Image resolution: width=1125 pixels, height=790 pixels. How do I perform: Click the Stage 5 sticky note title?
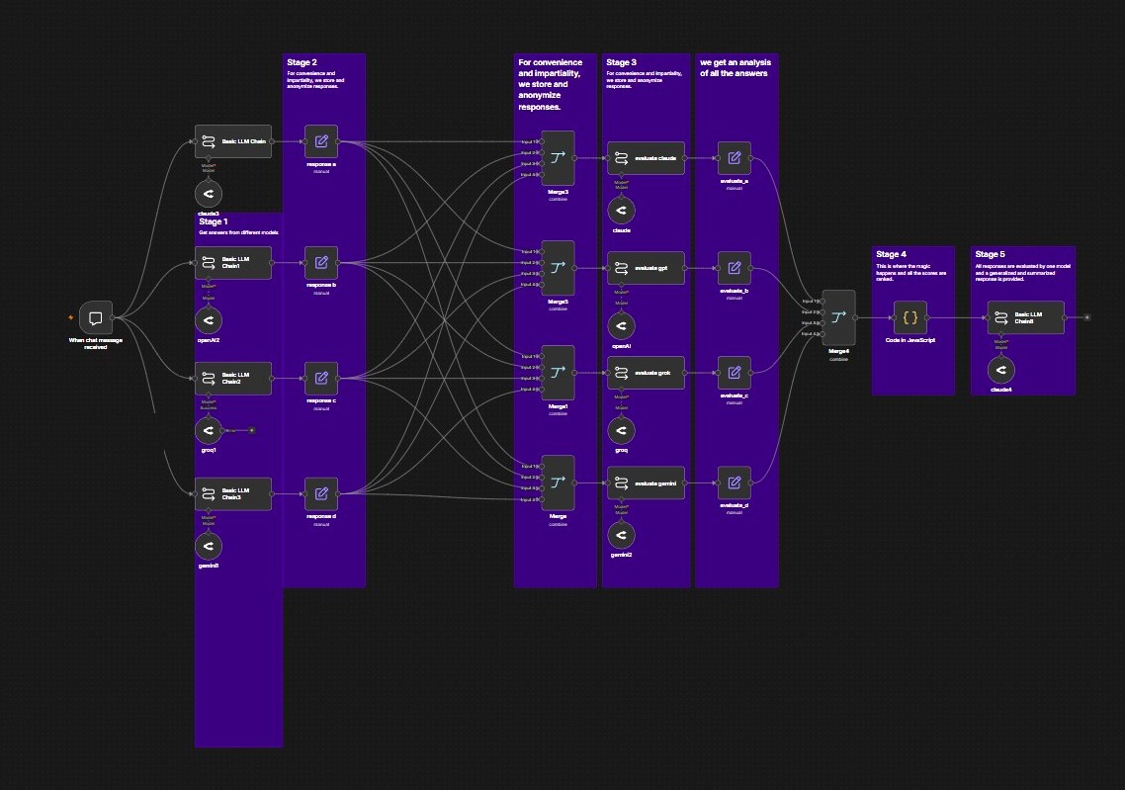991,254
